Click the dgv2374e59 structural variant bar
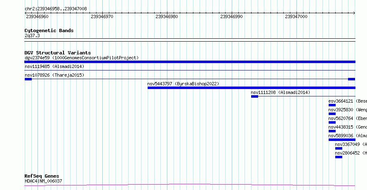The height and width of the screenshot is (190, 367). point(190,62)
